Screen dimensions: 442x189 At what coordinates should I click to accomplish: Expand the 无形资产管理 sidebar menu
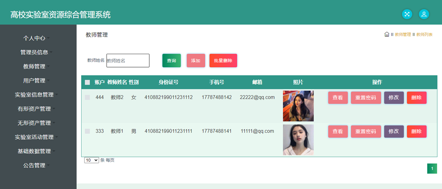pyautogui.click(x=36, y=123)
